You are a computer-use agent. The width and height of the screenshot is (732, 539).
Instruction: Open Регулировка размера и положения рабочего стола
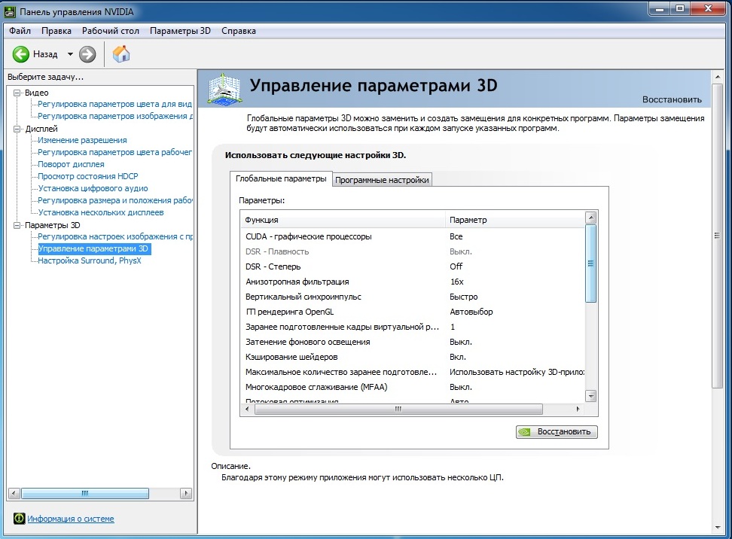114,201
